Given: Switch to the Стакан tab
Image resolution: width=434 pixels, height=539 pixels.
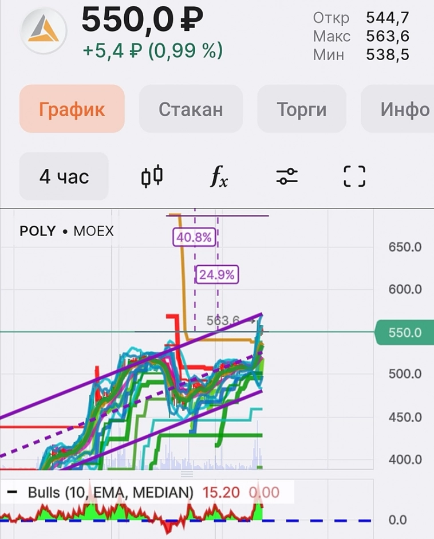Looking at the screenshot, I should 191,109.
